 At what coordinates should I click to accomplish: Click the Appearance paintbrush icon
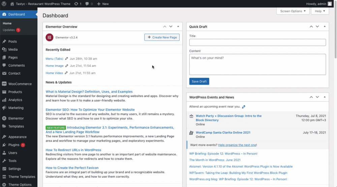(4, 137)
